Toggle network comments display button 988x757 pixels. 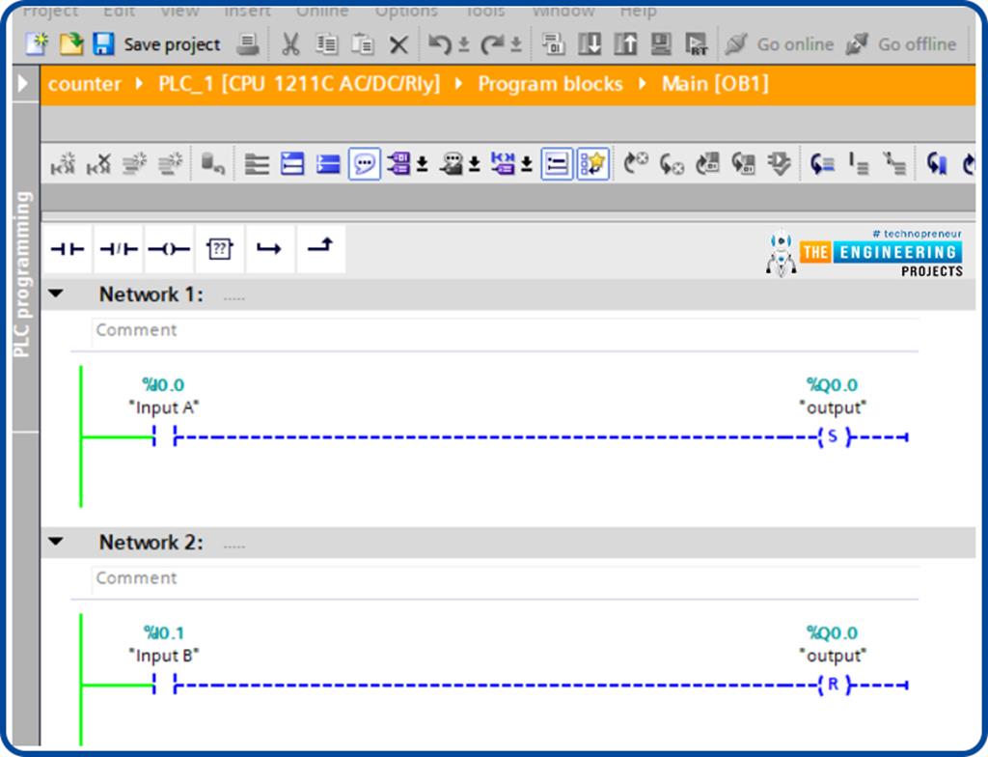coord(364,164)
